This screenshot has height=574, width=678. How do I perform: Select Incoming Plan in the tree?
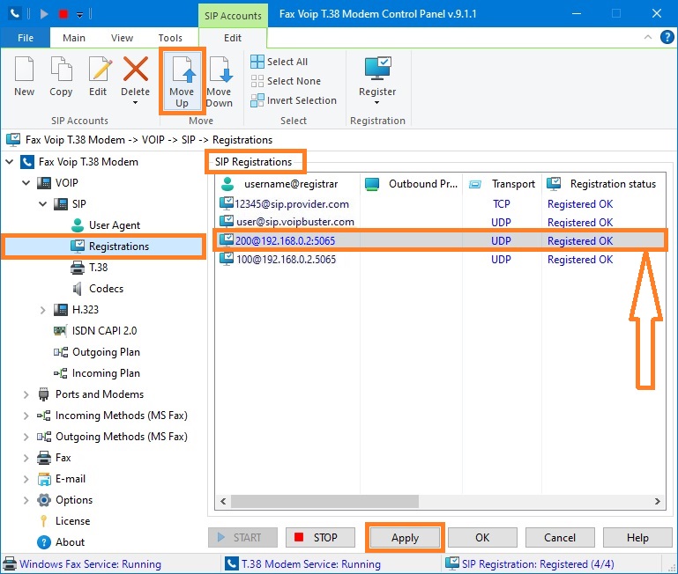[x=106, y=373]
